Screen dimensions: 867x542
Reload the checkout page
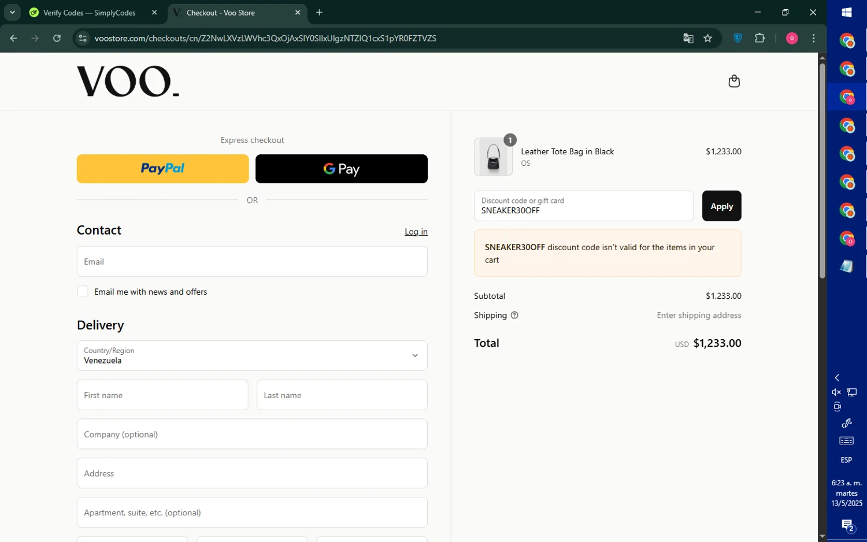57,38
